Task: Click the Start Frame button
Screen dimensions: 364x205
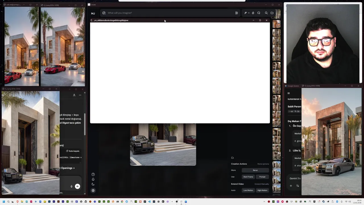Action: [x=248, y=177]
